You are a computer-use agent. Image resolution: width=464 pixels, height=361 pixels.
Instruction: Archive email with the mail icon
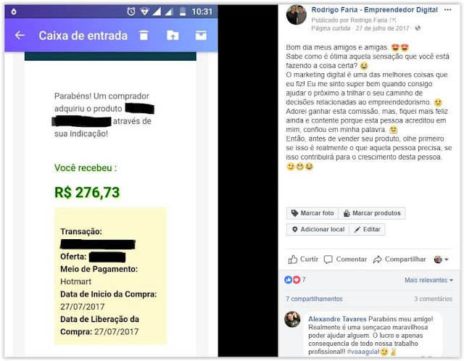[201, 36]
